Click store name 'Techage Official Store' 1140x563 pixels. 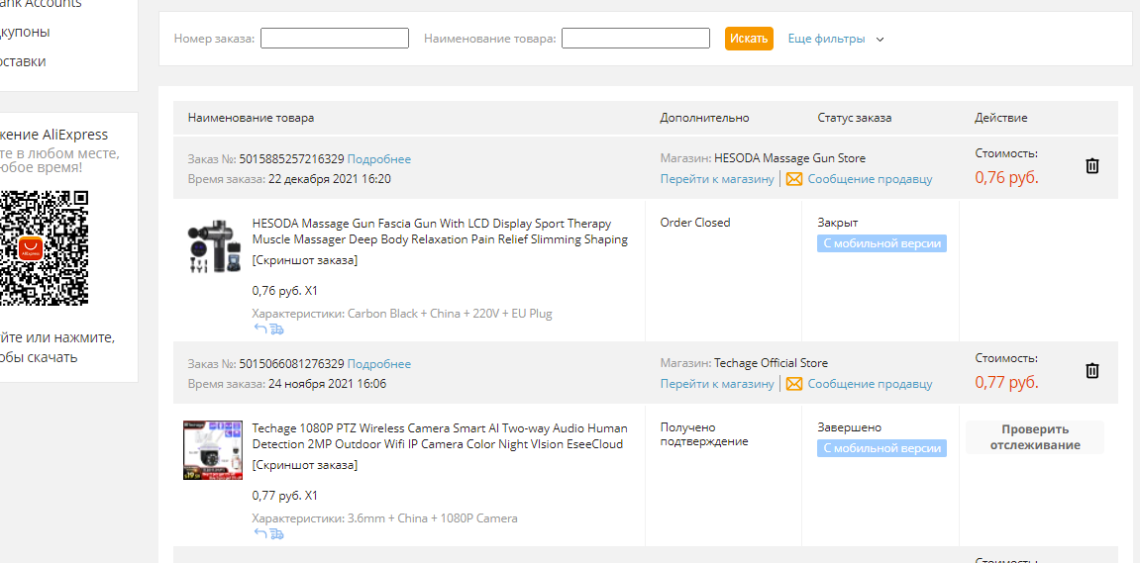coord(771,363)
